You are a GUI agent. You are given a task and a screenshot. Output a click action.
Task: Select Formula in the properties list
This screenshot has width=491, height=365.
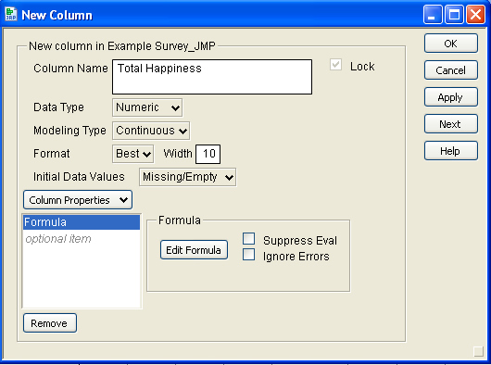click(x=82, y=222)
